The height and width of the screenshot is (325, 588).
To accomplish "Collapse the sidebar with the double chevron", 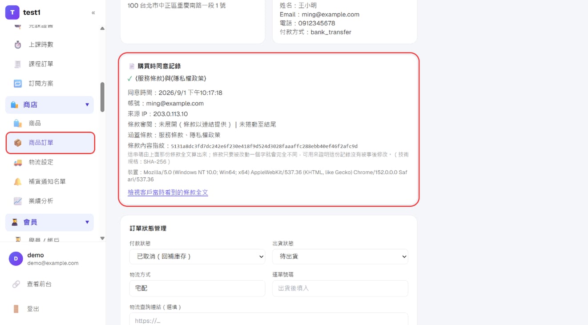I will click(x=93, y=13).
